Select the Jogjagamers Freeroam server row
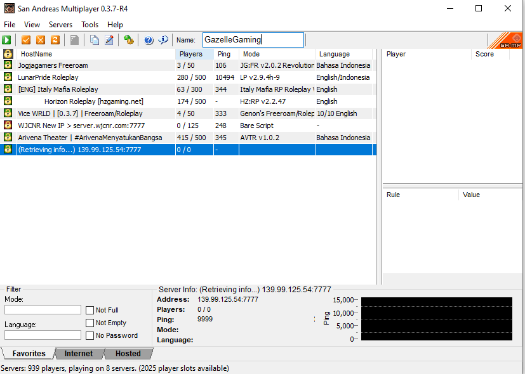 click(x=188, y=65)
